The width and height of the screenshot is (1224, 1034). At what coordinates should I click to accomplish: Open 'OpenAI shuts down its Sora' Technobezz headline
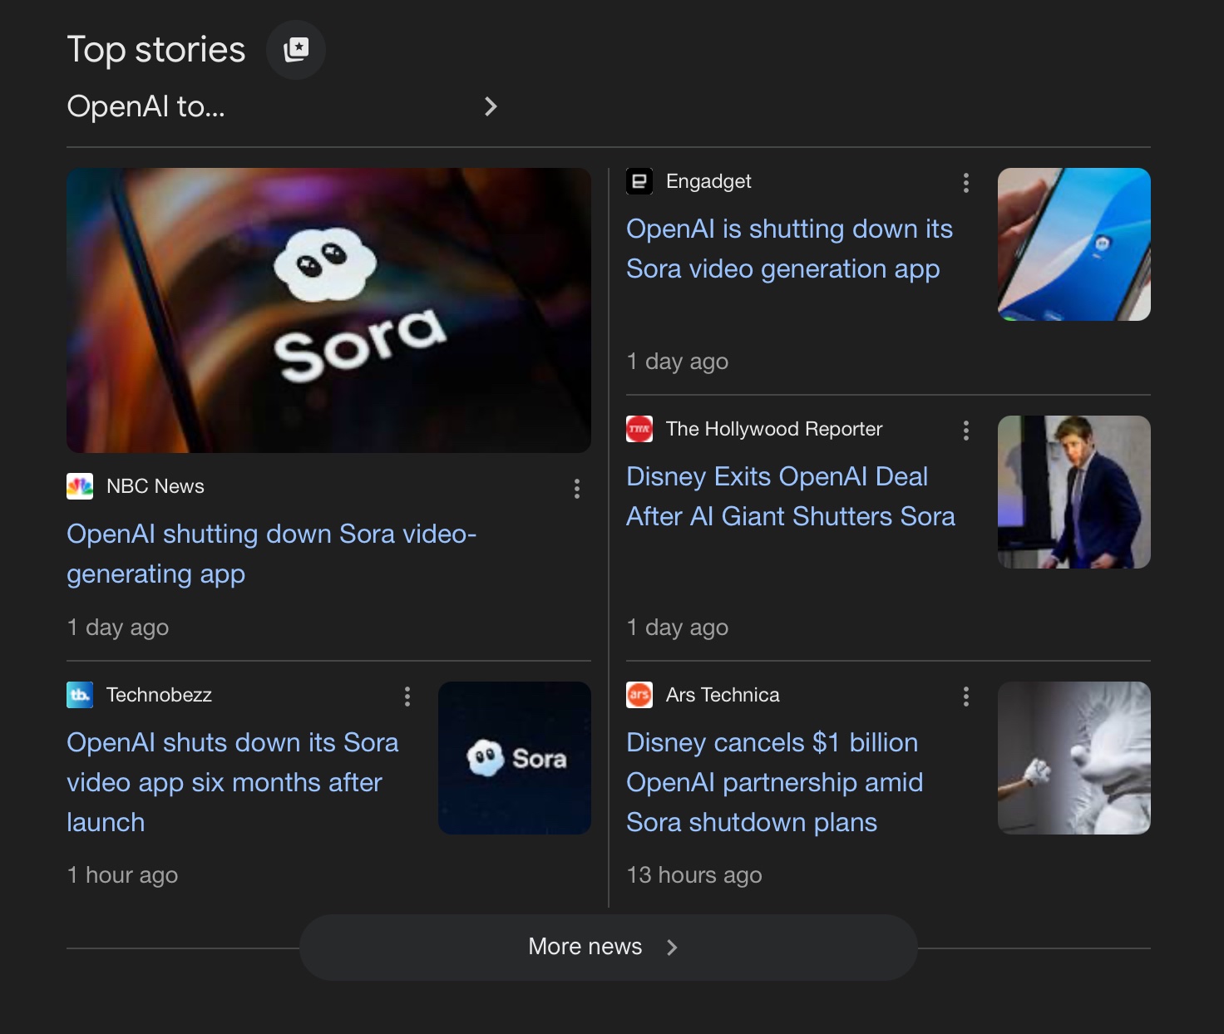[x=232, y=782]
